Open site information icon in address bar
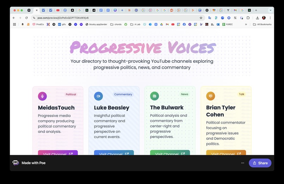Viewport: 284px width, 184px height. (x=34, y=18)
